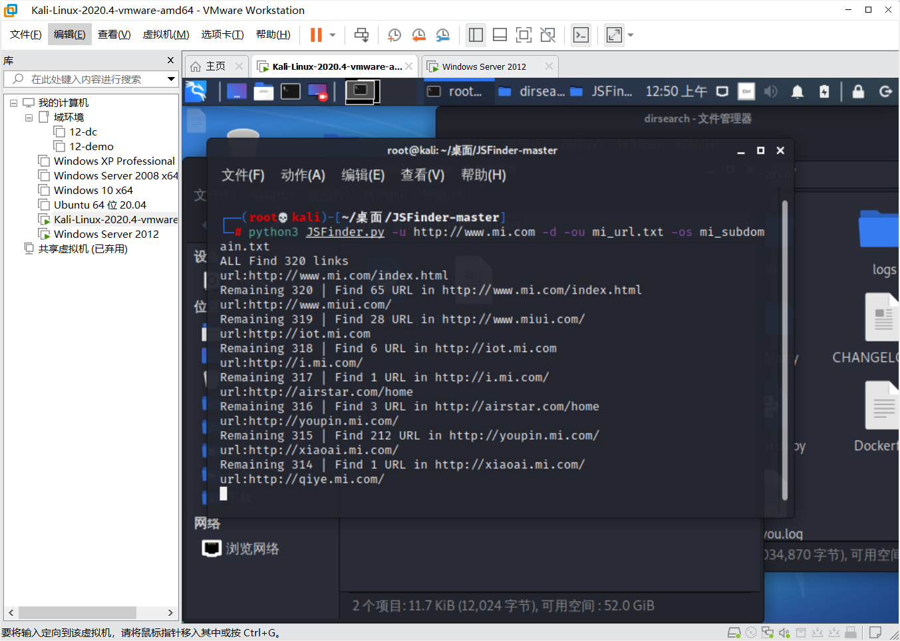Image resolution: width=900 pixels, height=641 pixels.
Task: Show the console view toolbar button
Action: pos(581,35)
